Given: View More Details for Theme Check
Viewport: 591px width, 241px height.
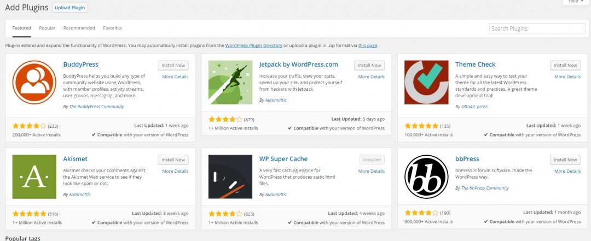Looking at the screenshot, I should (567, 77).
